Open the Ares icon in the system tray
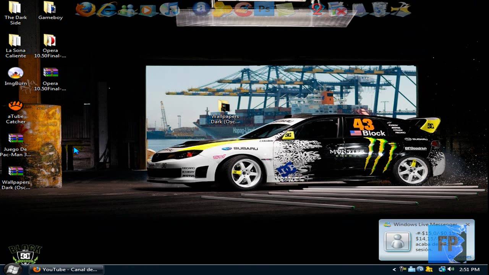This screenshot has height=275, width=489. (x=420, y=269)
